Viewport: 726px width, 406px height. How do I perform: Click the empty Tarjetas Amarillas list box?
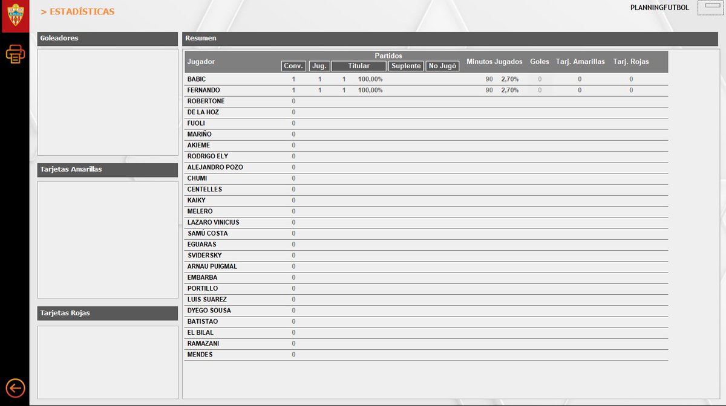108,240
